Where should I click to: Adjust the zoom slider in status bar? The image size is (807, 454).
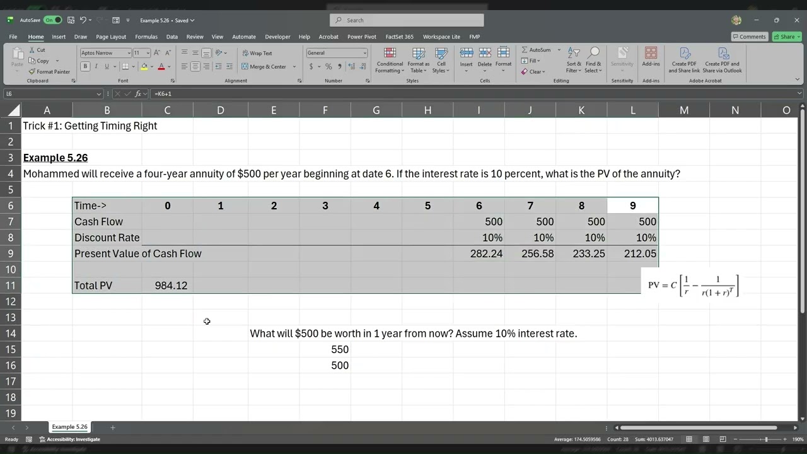767,439
